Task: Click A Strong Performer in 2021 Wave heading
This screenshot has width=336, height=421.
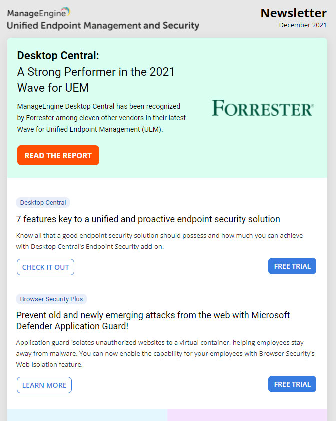Action: pos(96,80)
